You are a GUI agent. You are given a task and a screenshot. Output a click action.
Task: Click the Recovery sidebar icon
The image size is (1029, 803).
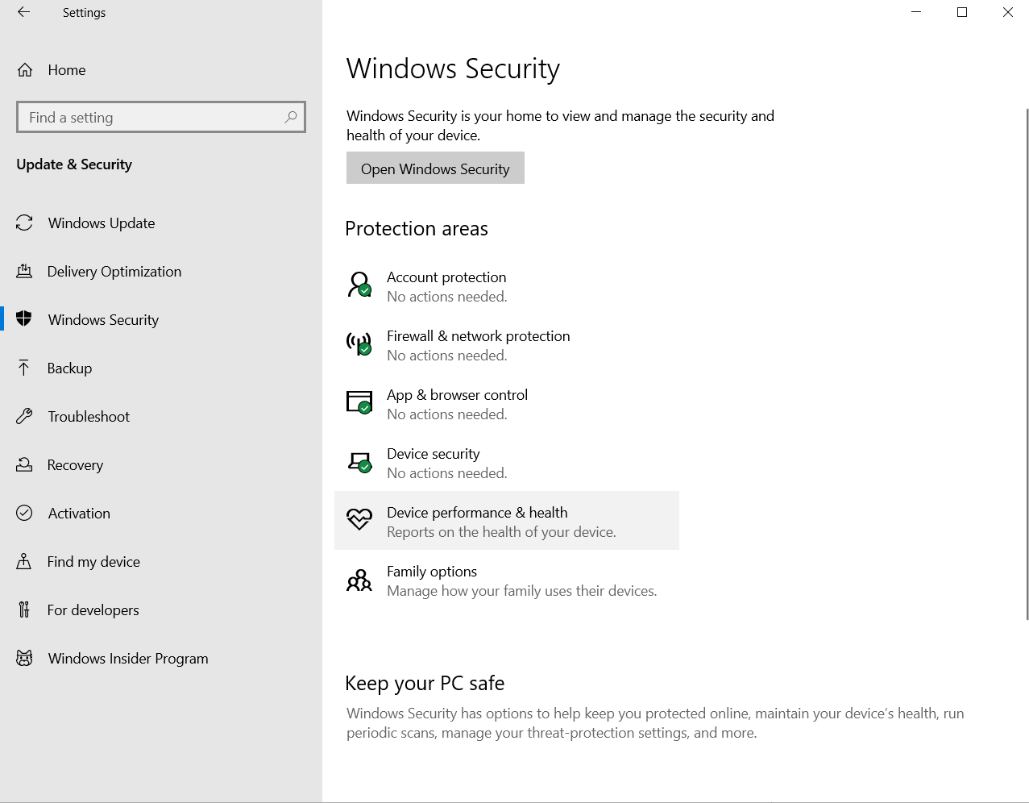24,464
